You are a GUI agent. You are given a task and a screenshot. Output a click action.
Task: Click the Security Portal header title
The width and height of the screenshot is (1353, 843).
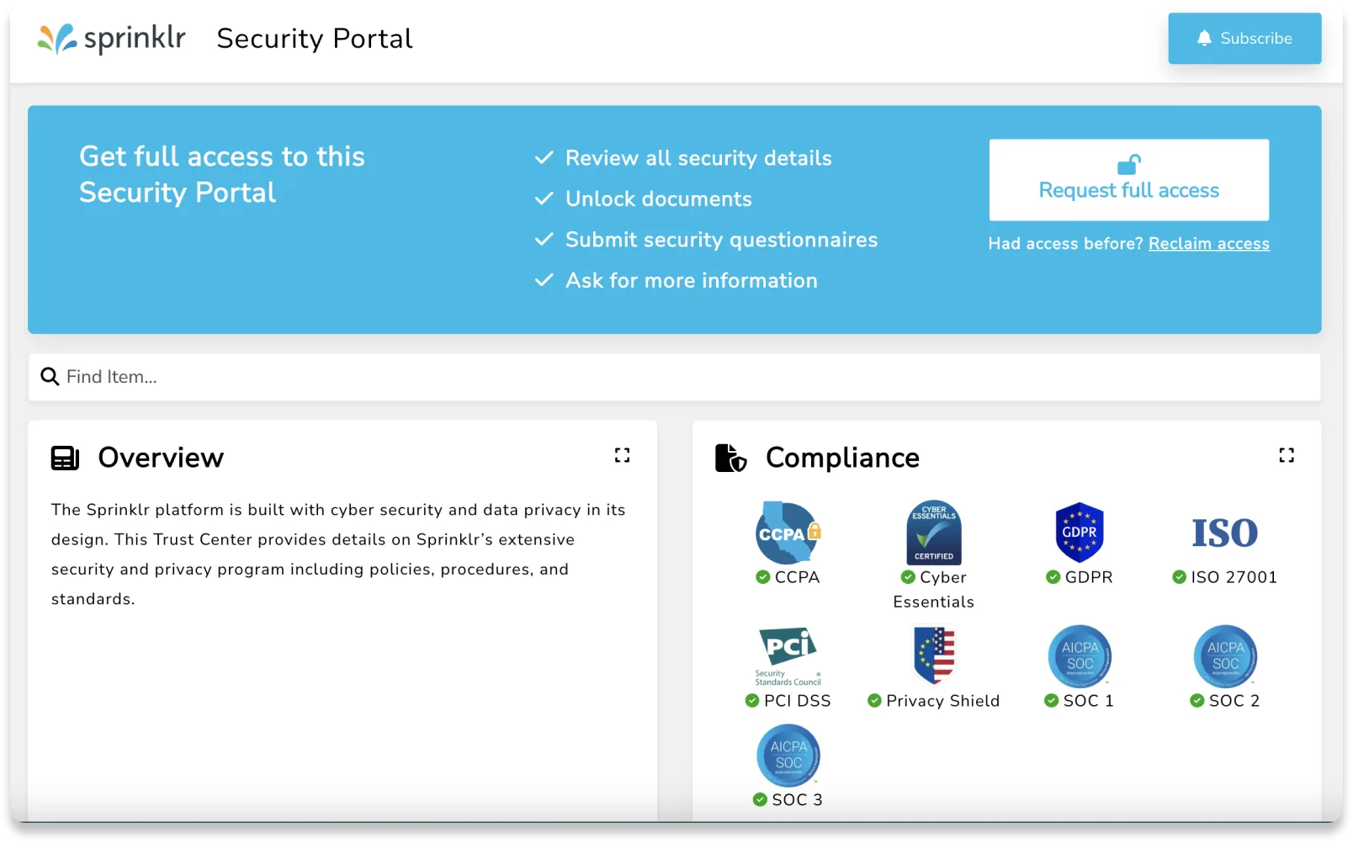315,39
